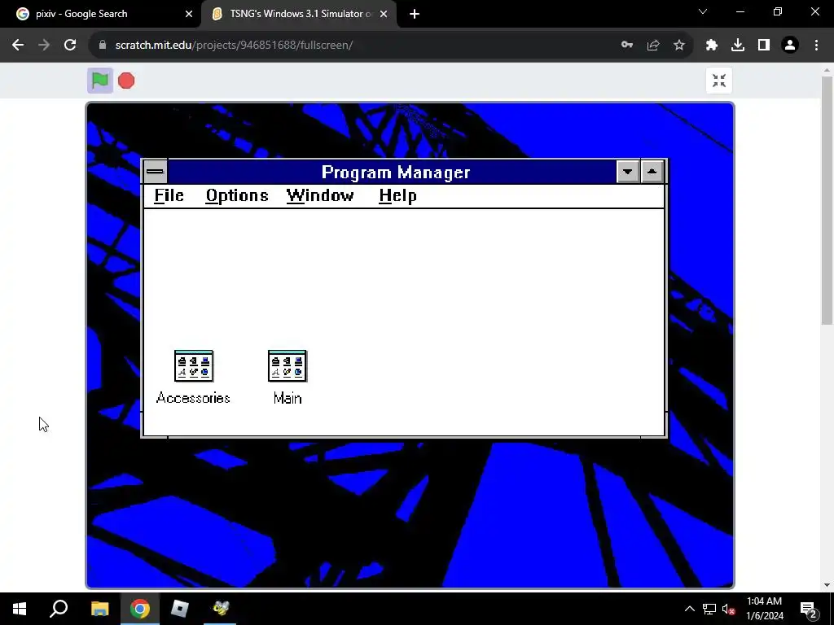Open the bee app in taskbar
This screenshot has width=834, height=625.
click(x=220, y=609)
